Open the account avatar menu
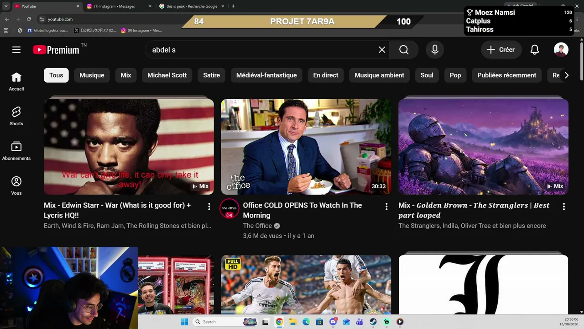The width and height of the screenshot is (584, 329). 561,50
